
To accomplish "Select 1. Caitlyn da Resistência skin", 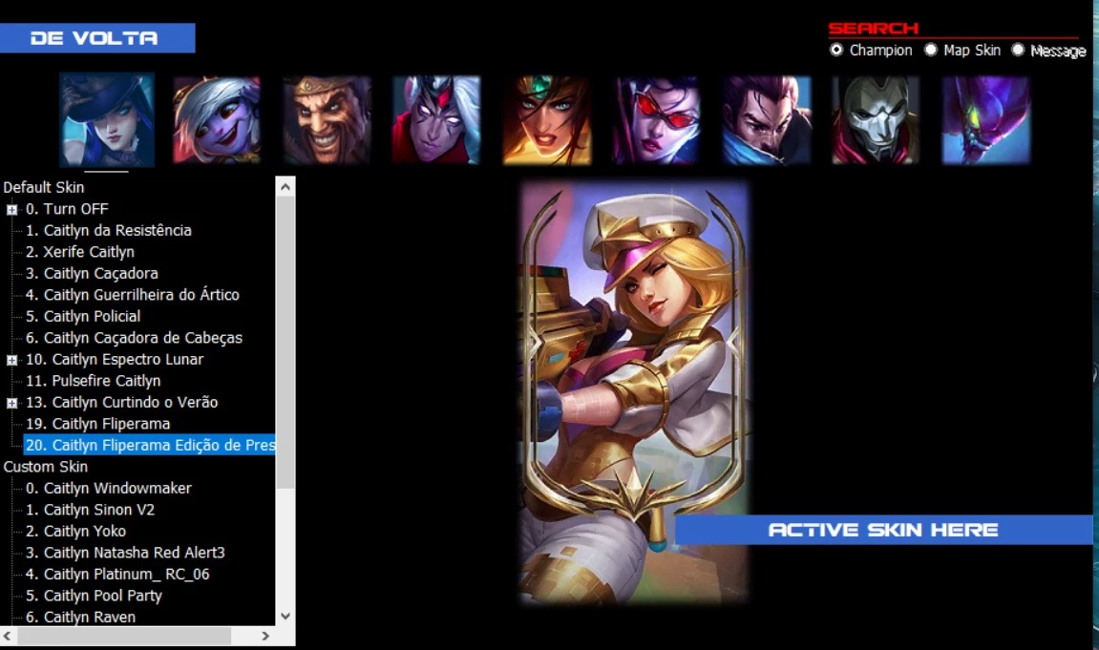I will (x=109, y=230).
